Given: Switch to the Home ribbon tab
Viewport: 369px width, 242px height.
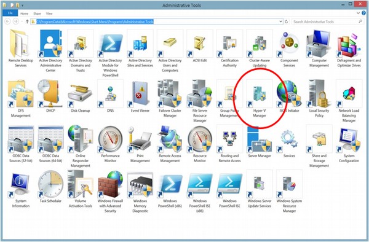Looking at the screenshot, I should 24,14.
